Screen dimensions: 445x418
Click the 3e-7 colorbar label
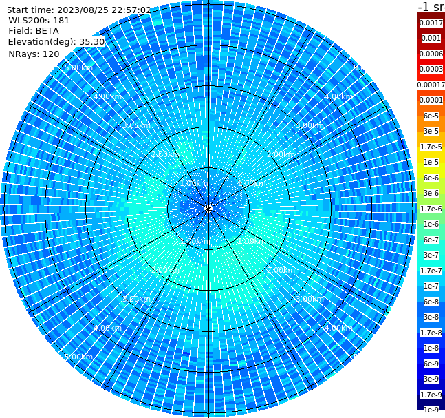point(431,255)
